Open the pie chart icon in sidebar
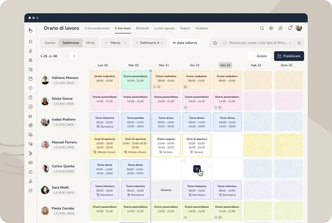This screenshot has width=332, height=223. [x=31, y=191]
